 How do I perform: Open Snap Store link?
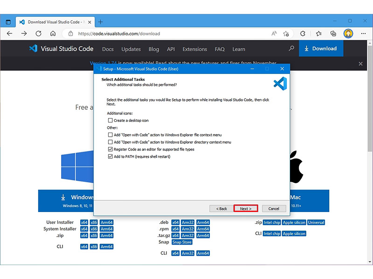tap(182, 242)
